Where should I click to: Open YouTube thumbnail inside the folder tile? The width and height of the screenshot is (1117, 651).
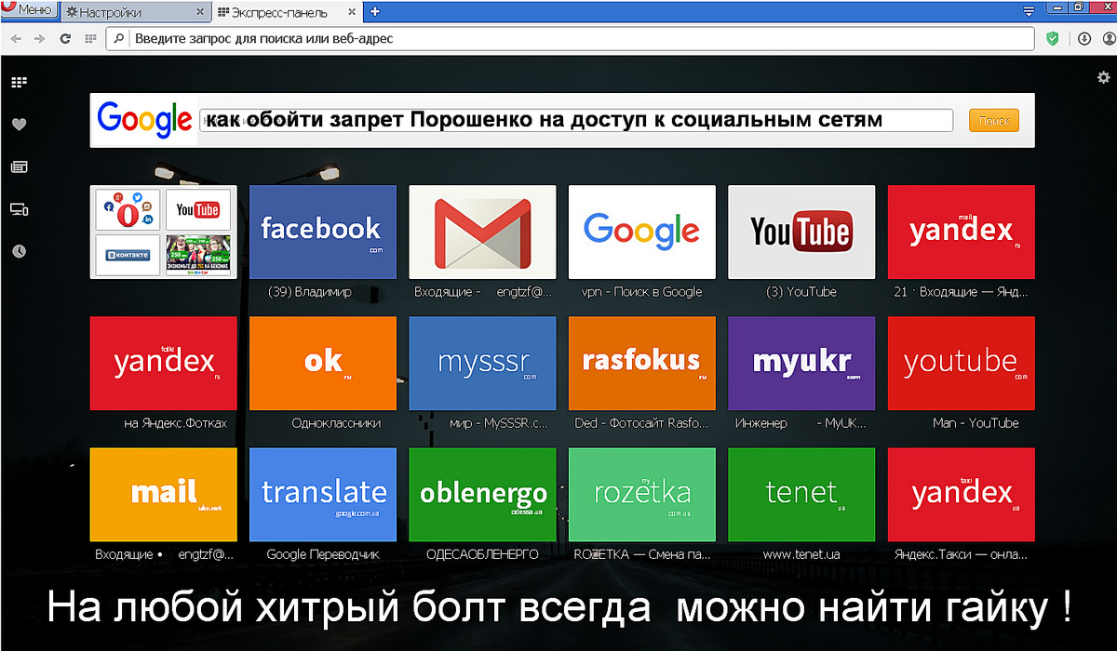coord(198,210)
